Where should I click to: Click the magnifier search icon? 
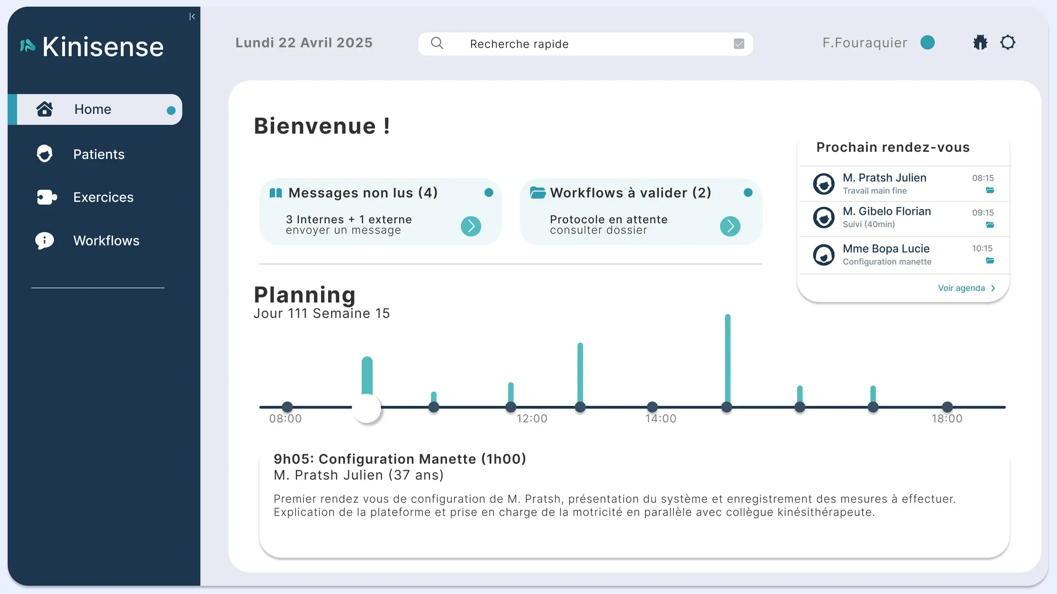[437, 43]
